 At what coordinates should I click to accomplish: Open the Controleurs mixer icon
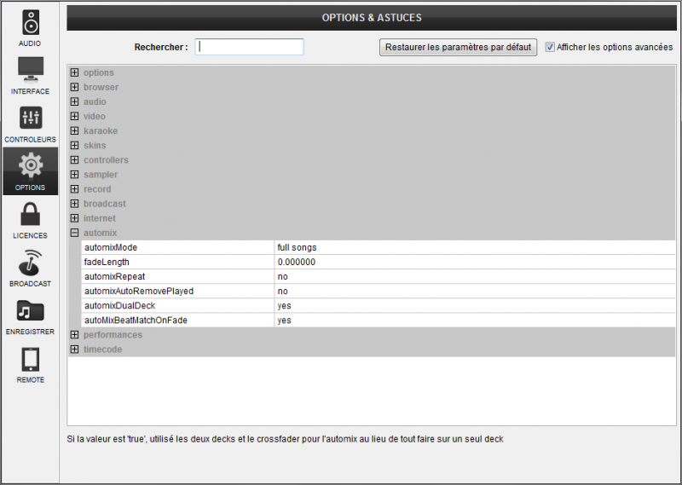tap(30, 118)
